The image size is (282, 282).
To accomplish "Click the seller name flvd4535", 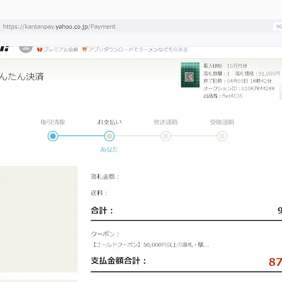I will 232,96.
